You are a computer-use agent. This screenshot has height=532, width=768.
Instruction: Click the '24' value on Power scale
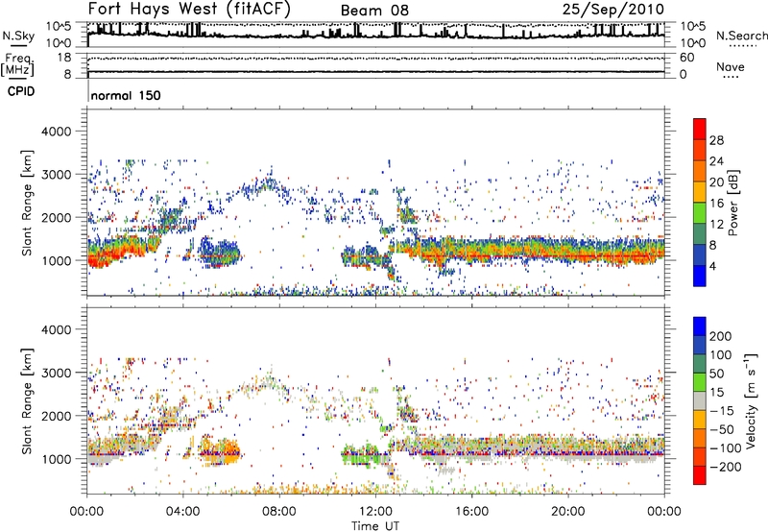click(x=716, y=161)
